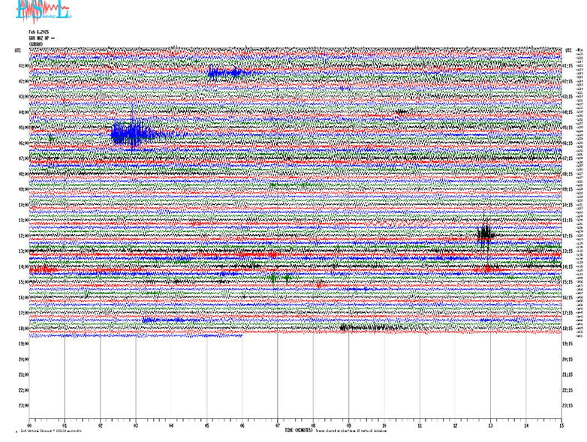The image size is (587, 442).
Task: Click the UTC label on the left axis
Action: (17, 50)
